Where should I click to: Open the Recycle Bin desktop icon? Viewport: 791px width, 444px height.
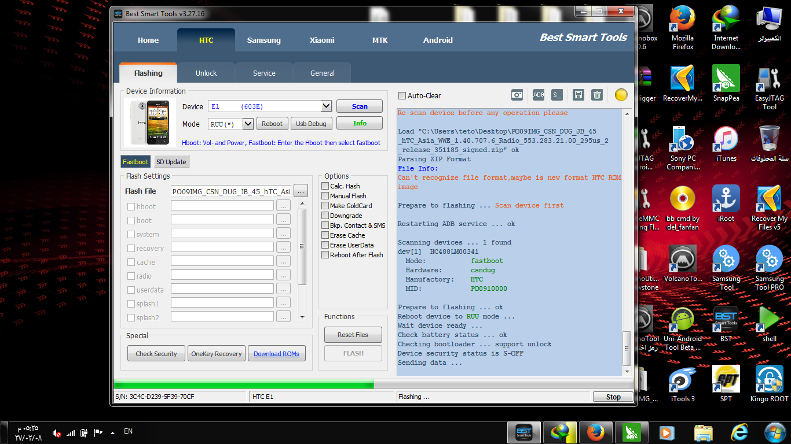click(x=770, y=145)
